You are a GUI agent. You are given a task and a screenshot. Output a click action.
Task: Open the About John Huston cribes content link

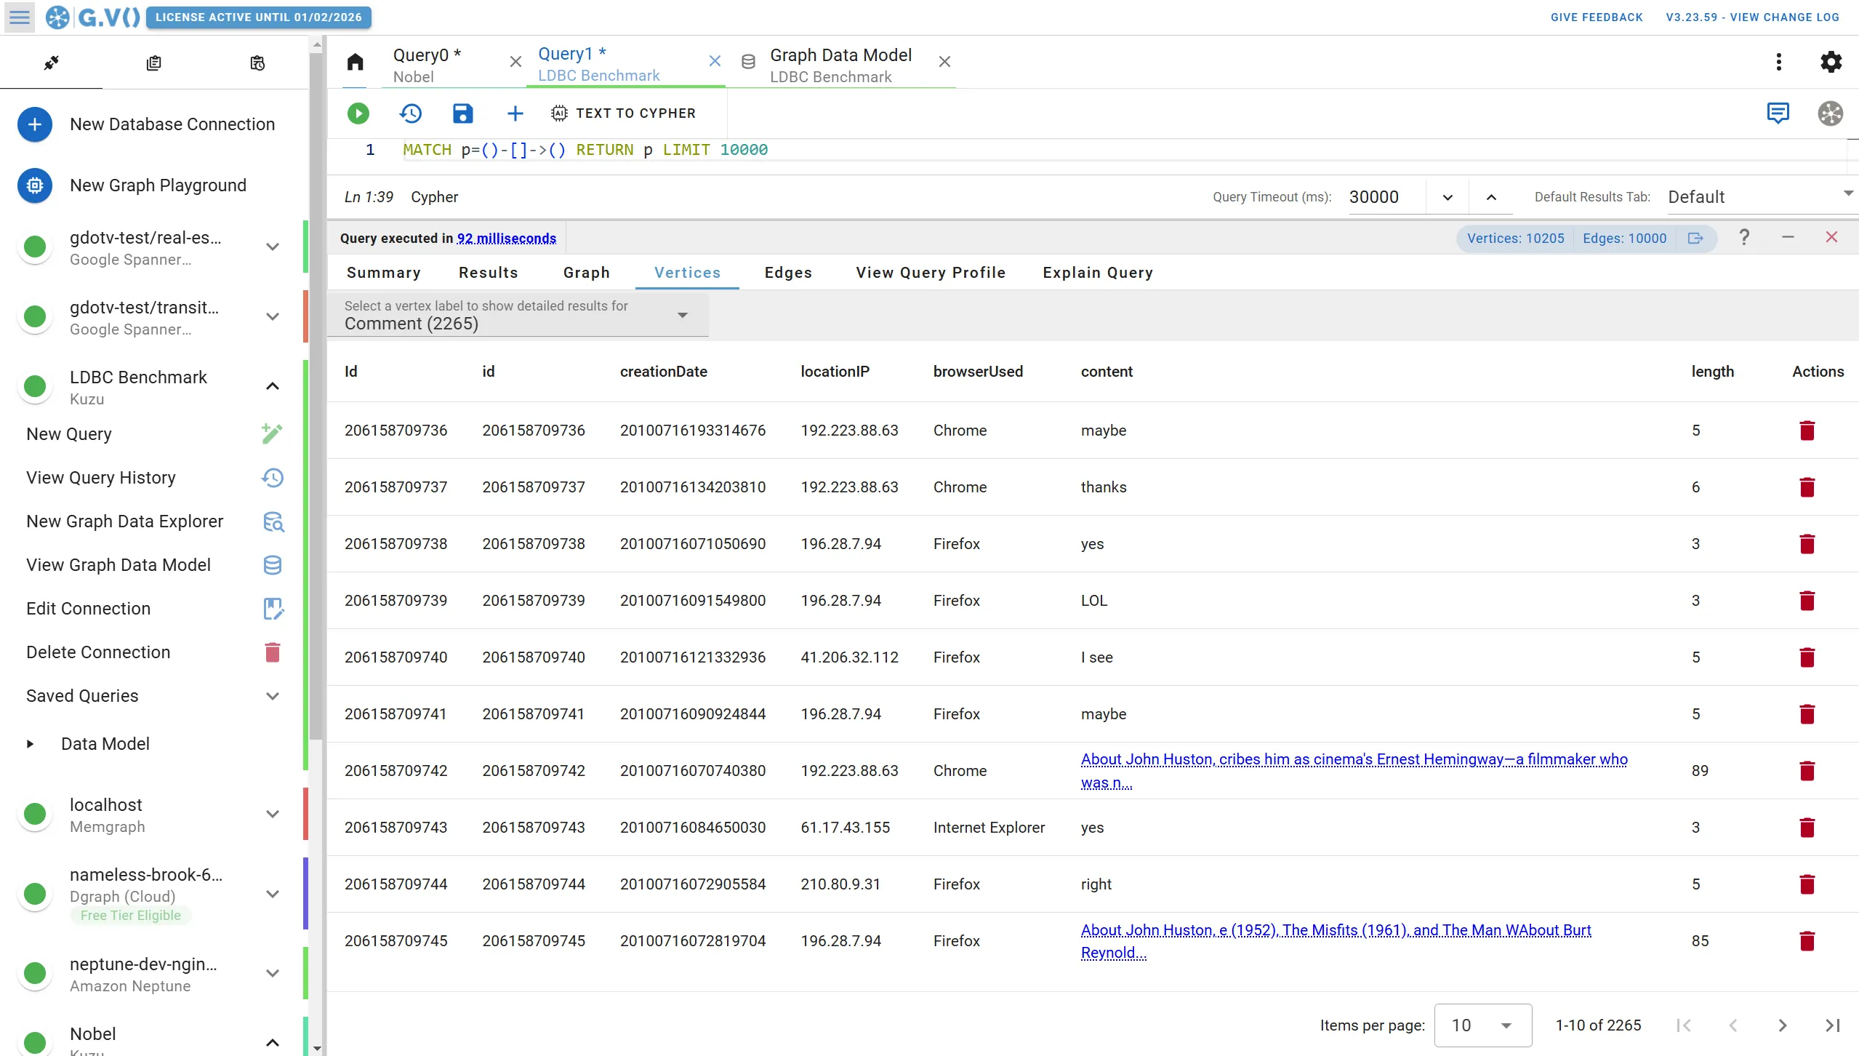tap(1354, 770)
